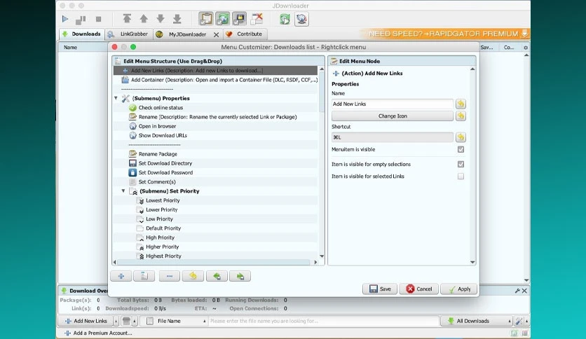Reset the Name field with its arrow icon

[x=461, y=104]
